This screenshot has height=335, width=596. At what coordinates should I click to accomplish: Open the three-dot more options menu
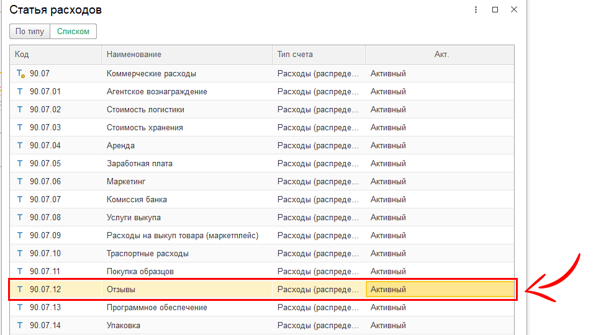(x=476, y=10)
